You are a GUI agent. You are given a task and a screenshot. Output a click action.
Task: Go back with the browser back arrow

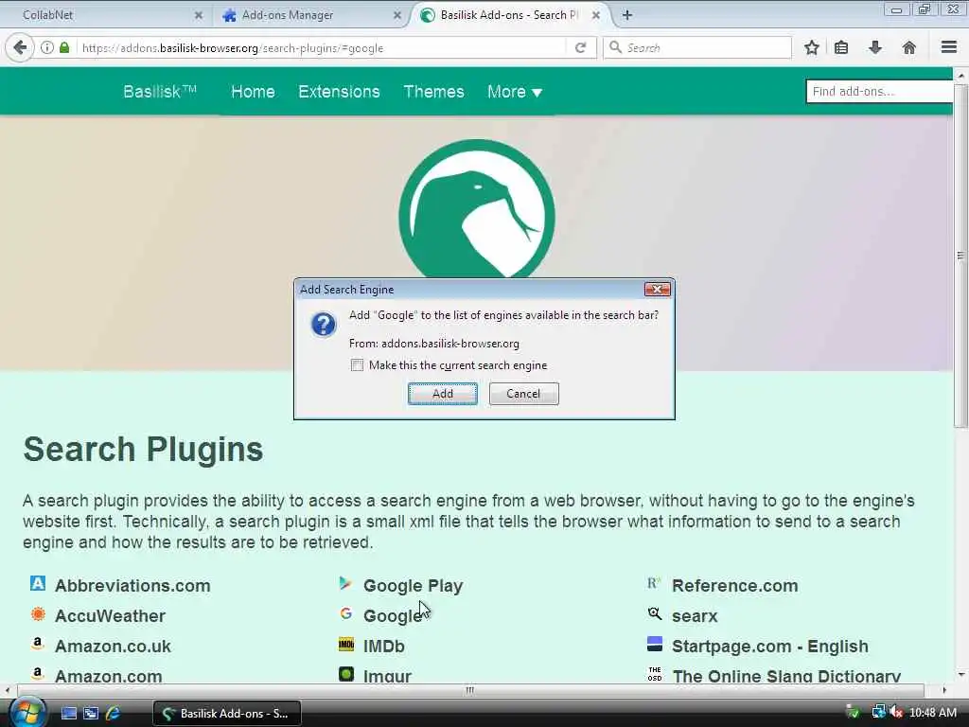(20, 47)
